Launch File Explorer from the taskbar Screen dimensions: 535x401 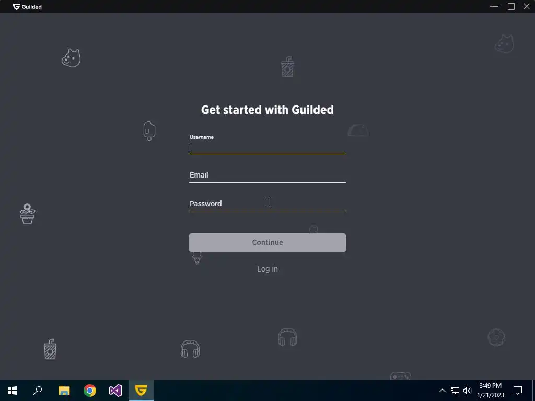pyautogui.click(x=64, y=391)
